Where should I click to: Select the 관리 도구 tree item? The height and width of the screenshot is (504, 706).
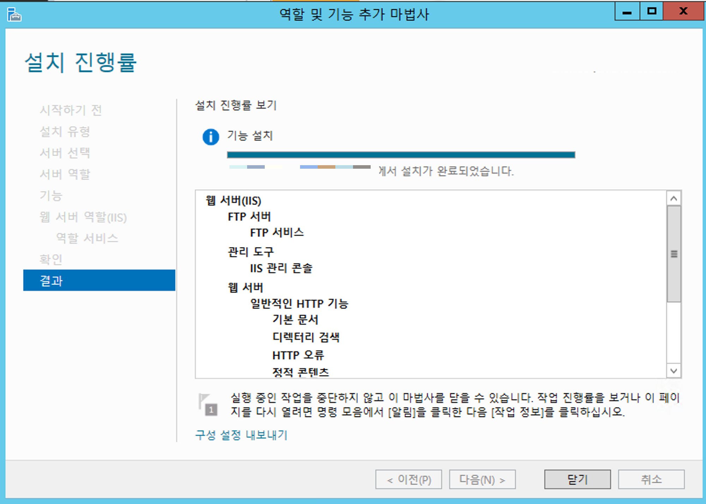pyautogui.click(x=251, y=252)
